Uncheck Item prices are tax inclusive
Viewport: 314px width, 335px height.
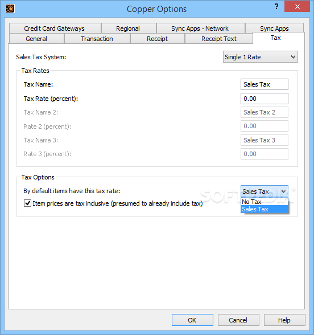pos(27,203)
